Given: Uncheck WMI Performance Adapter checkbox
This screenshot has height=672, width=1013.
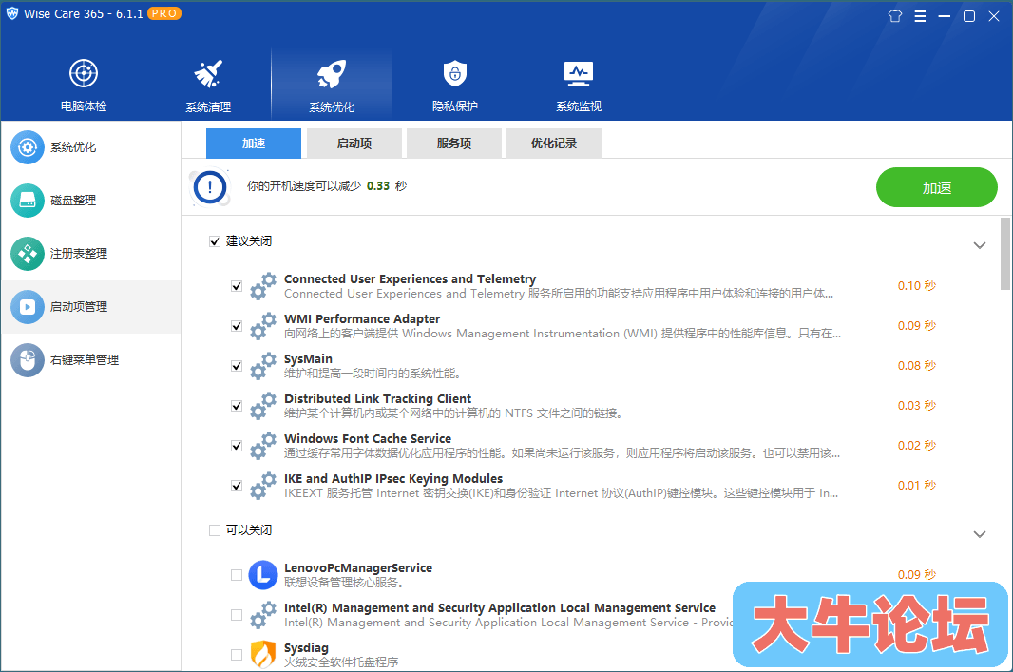Looking at the screenshot, I should (x=237, y=326).
